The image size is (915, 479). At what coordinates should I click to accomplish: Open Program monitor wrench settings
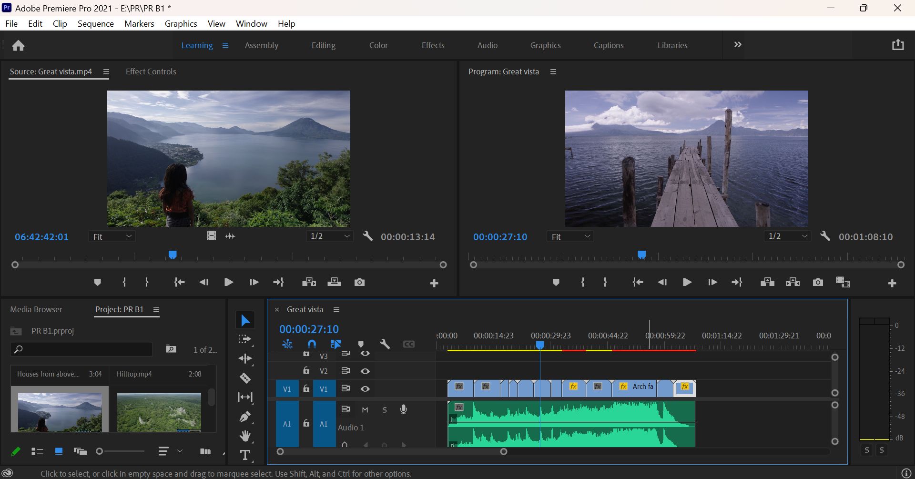(825, 236)
